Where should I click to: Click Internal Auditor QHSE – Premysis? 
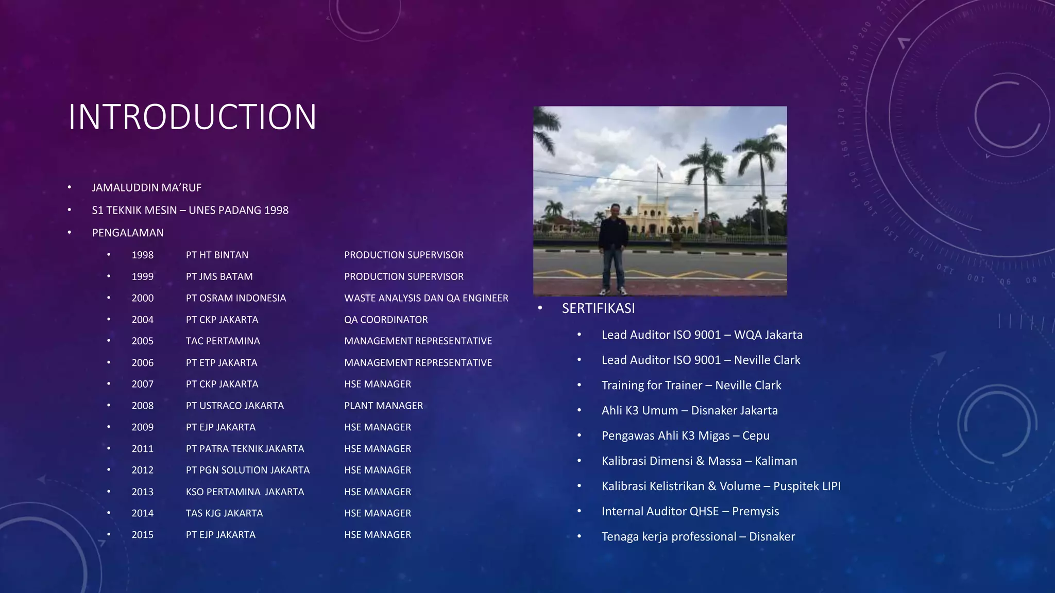pyautogui.click(x=690, y=512)
